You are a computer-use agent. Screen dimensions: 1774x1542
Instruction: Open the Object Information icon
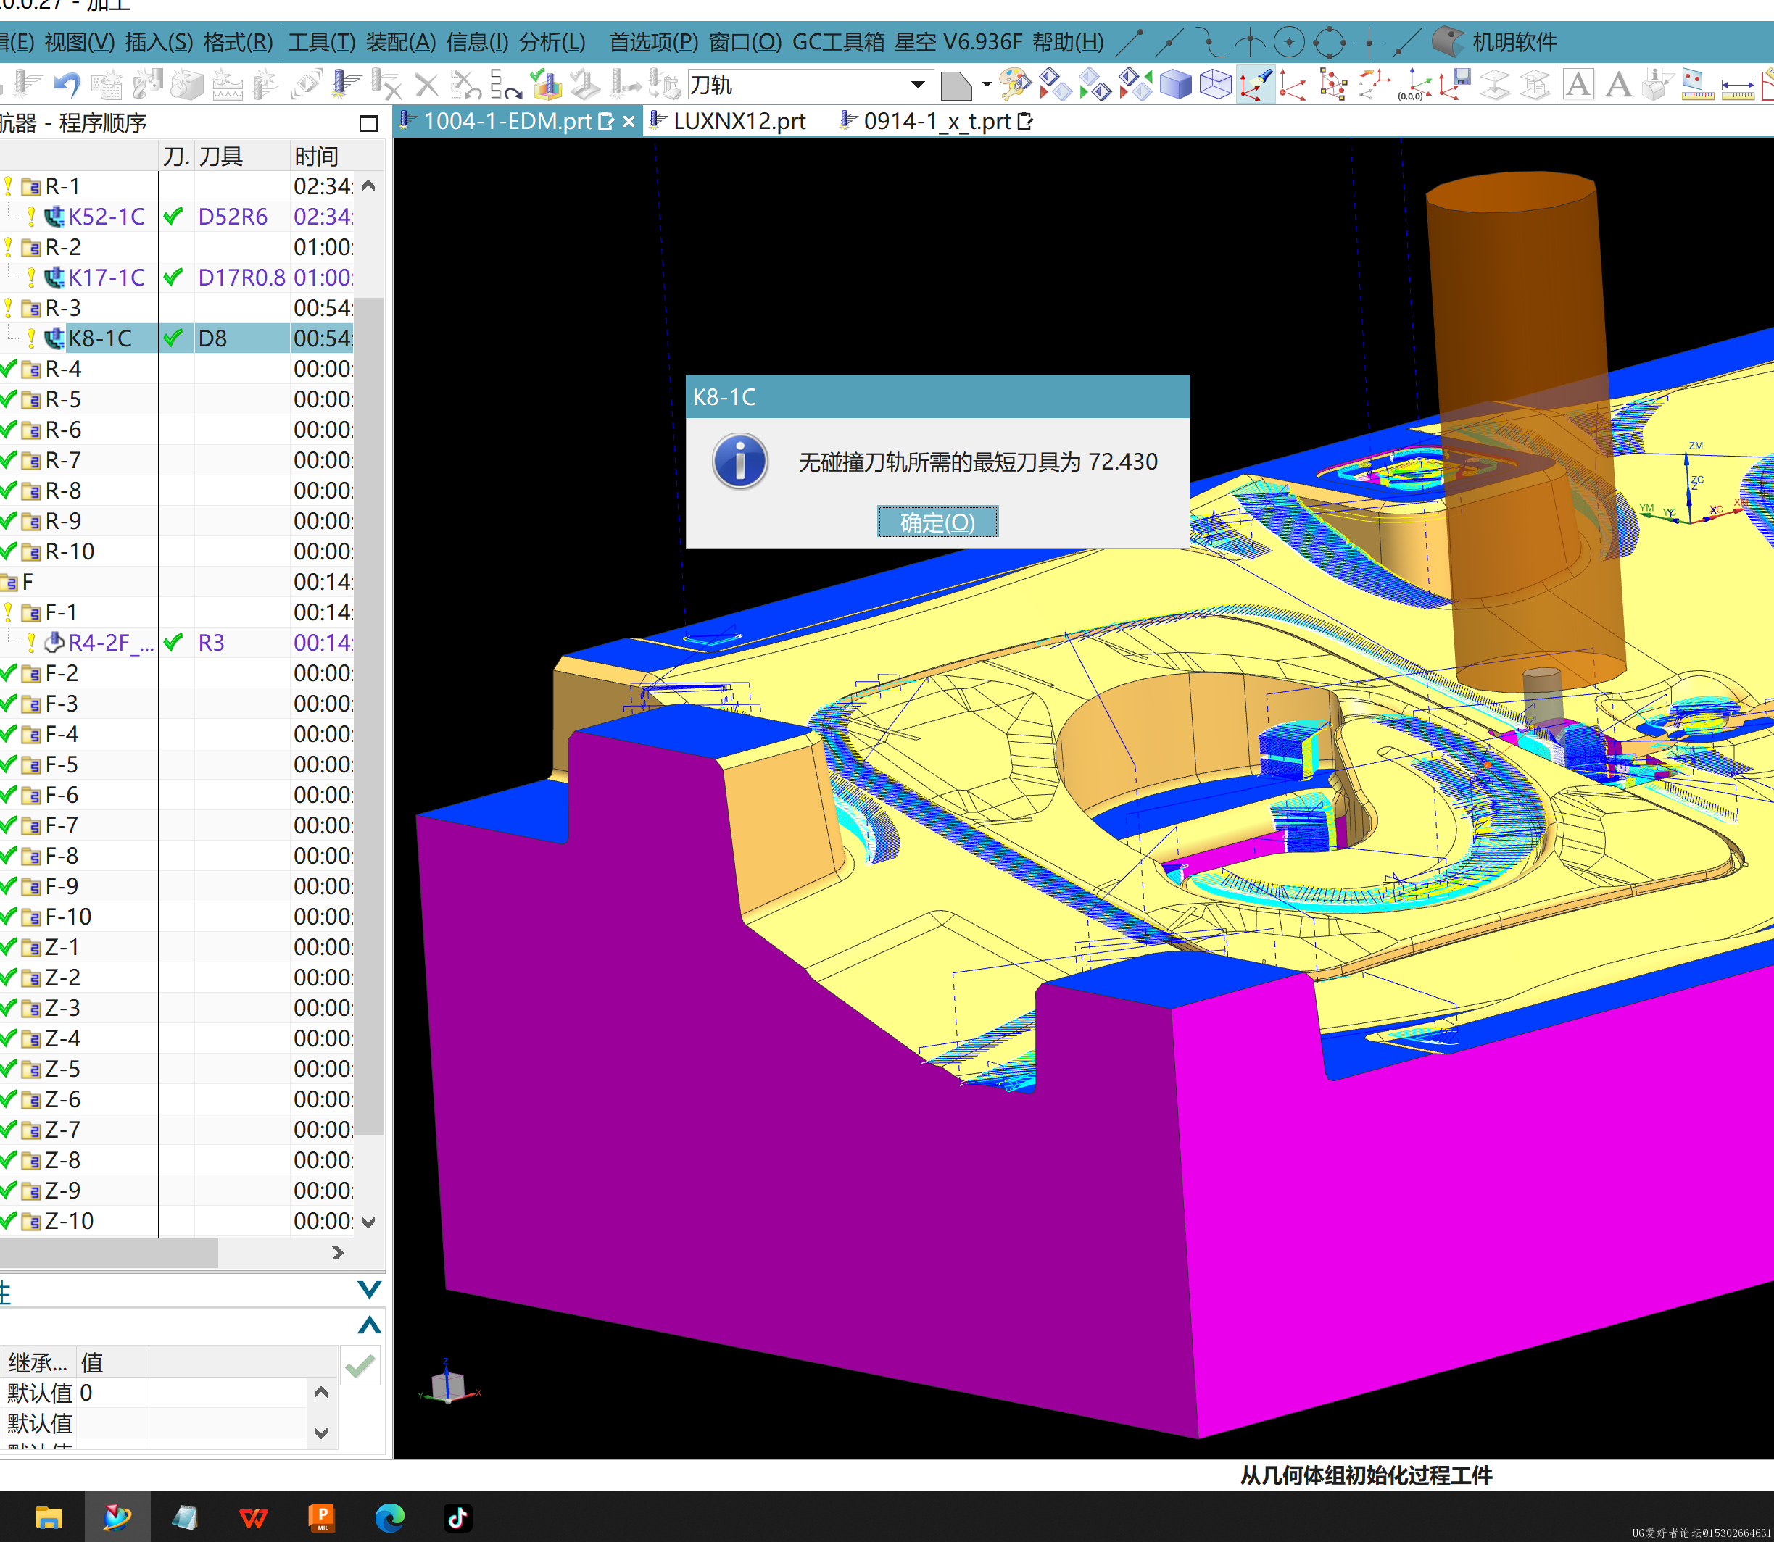pyautogui.click(x=1657, y=84)
